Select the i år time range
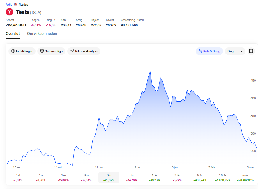This screenshot has height=189, width=258. pyautogui.click(x=131, y=177)
